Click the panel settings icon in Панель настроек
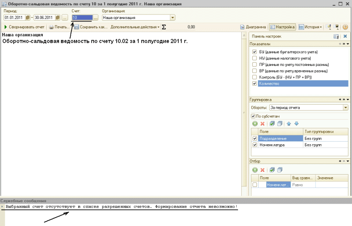 point(336,36)
